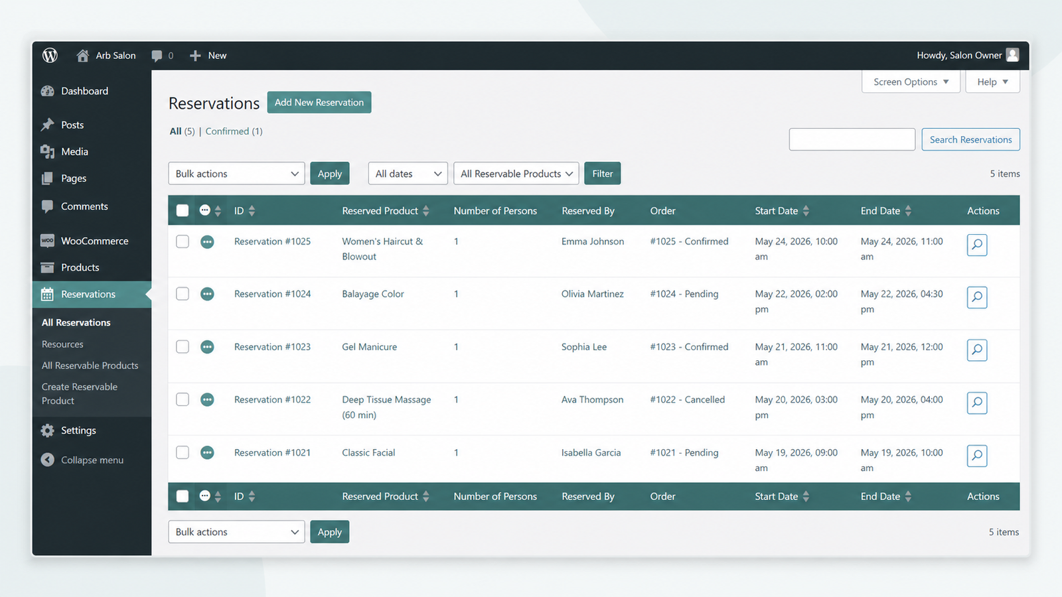1062x597 pixels.
Task: Open the All Reservable Products dropdown
Action: 516,174
